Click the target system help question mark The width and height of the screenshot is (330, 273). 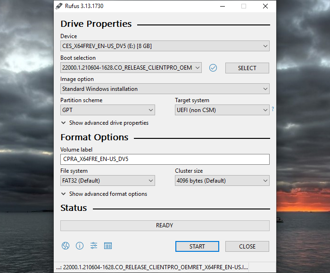click(273, 109)
